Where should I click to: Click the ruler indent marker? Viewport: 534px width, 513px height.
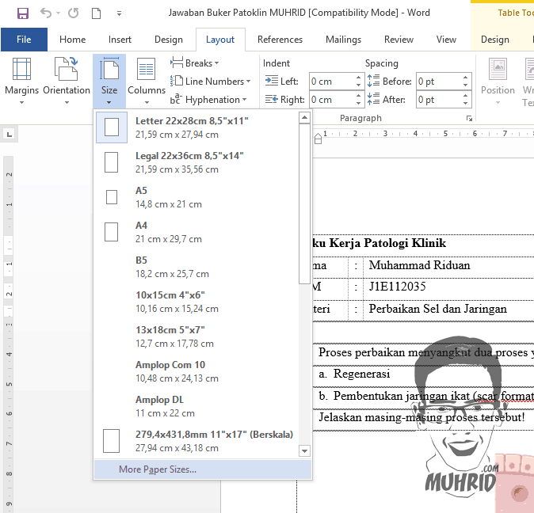318,139
